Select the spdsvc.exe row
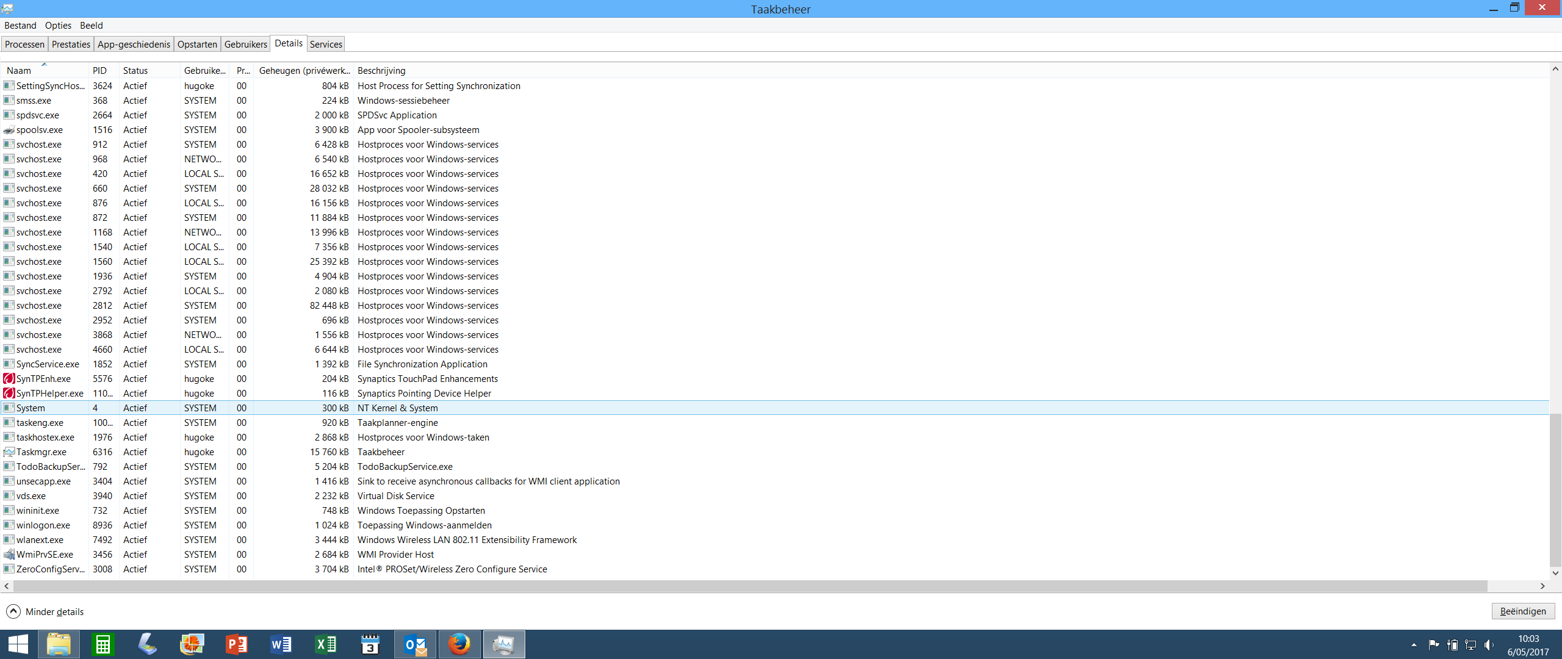The height and width of the screenshot is (659, 1562). [775, 115]
